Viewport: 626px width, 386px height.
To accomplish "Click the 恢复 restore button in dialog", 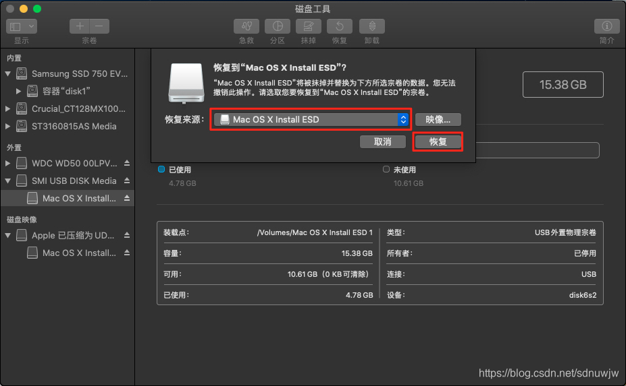I will click(438, 142).
